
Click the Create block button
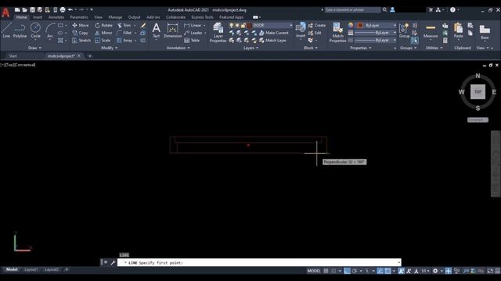(x=316, y=25)
